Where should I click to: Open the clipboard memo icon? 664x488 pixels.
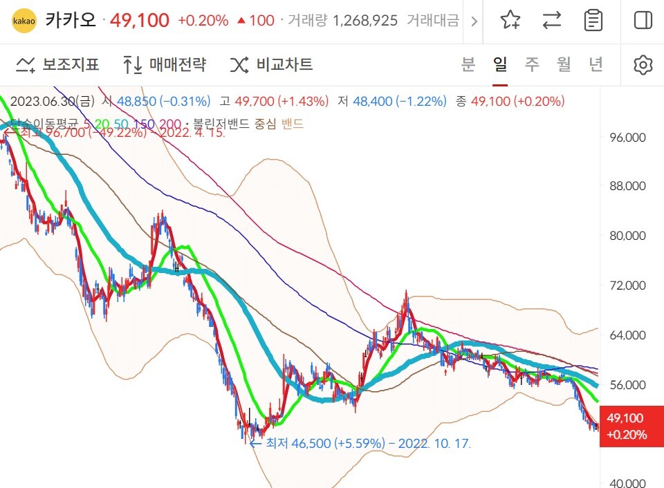(x=593, y=20)
